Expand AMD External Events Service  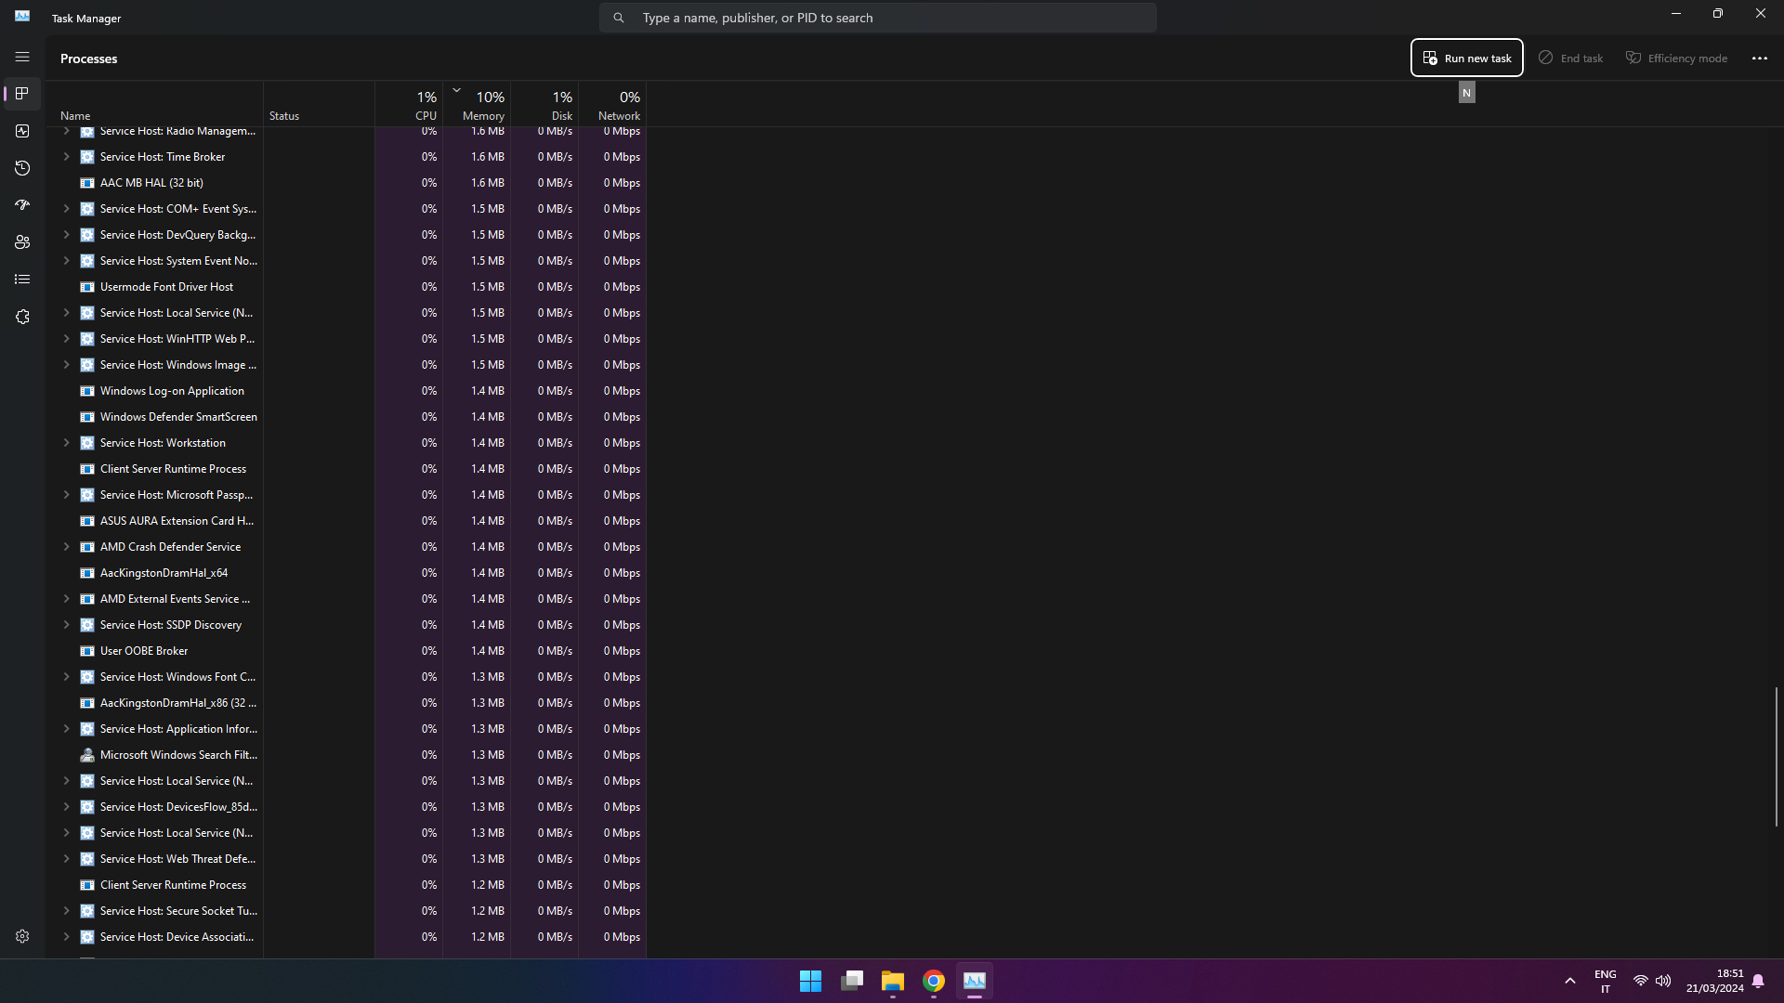coord(66,599)
